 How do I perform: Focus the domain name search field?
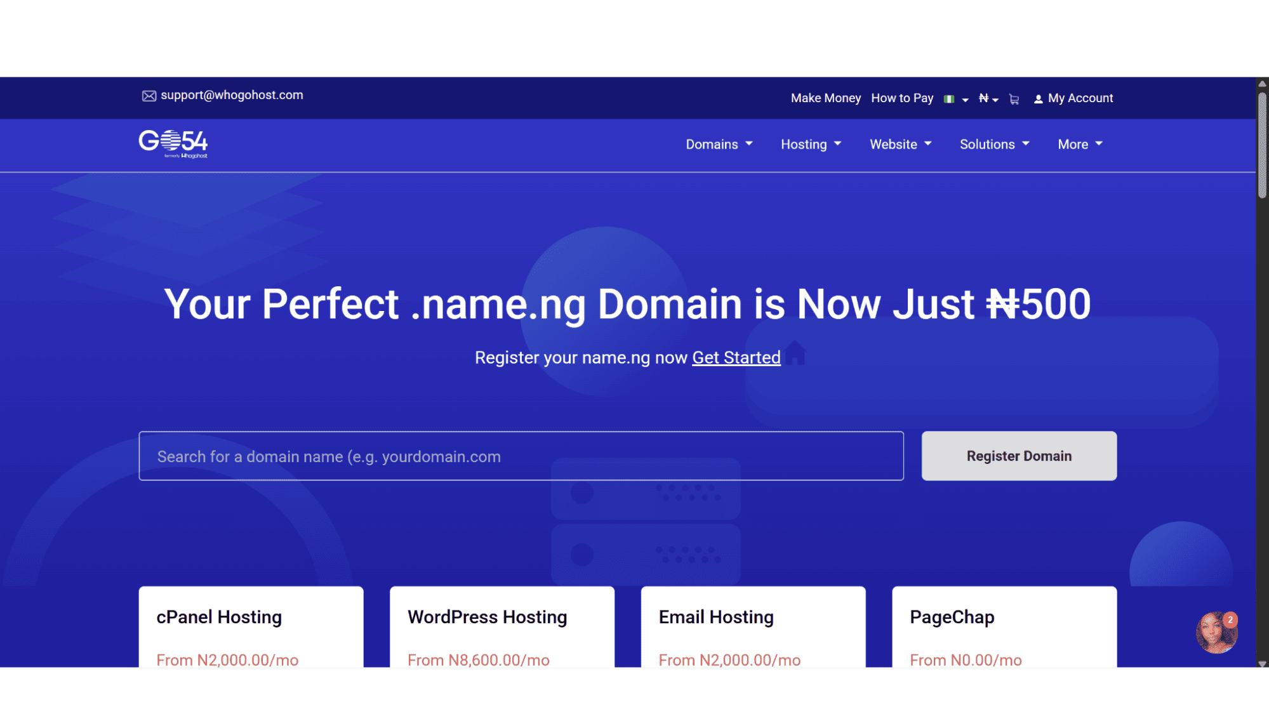[521, 456]
